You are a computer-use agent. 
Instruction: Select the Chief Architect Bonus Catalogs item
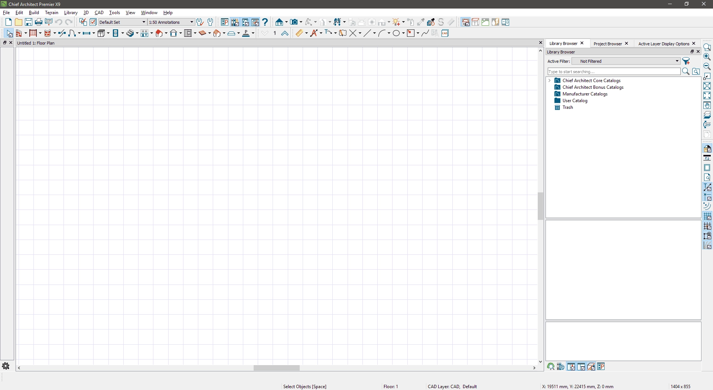593,87
